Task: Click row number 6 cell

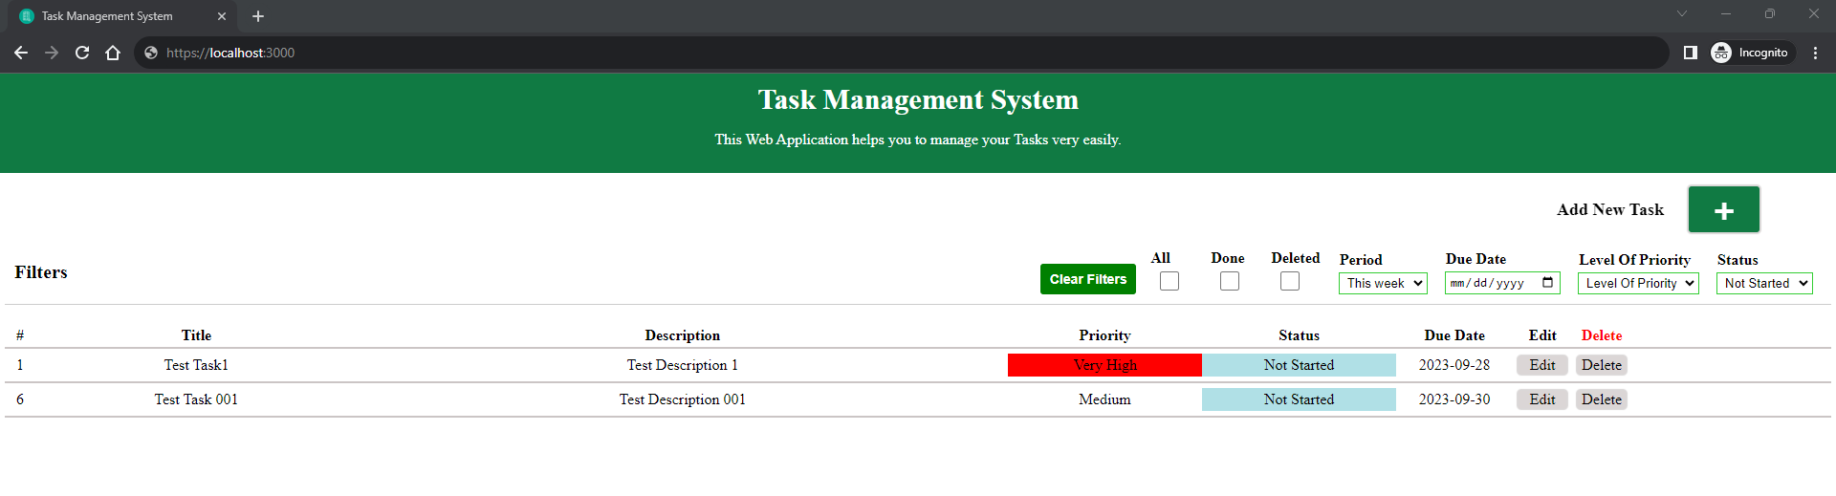Action: 20,399
